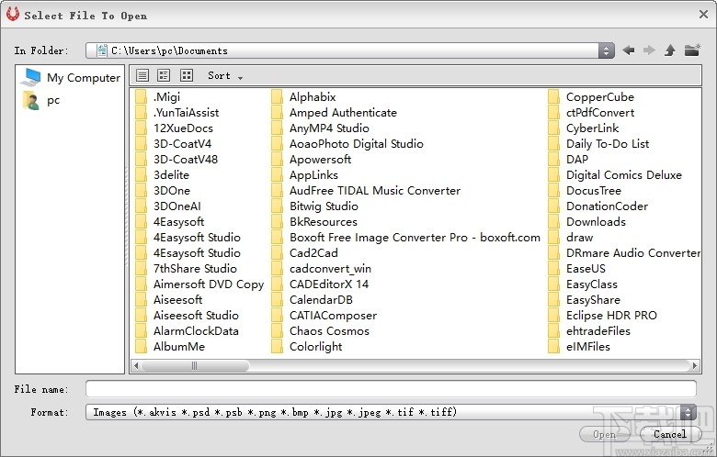Select the cadconvert_win folder
Screen dimensions: 717x457
[322, 269]
